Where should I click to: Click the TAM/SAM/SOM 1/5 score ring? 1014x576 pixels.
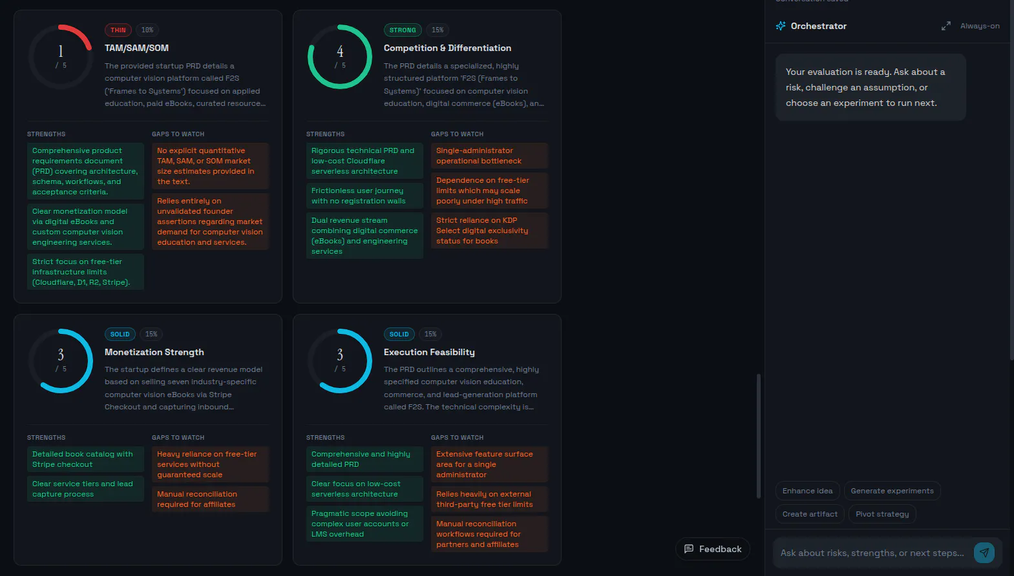(61, 57)
